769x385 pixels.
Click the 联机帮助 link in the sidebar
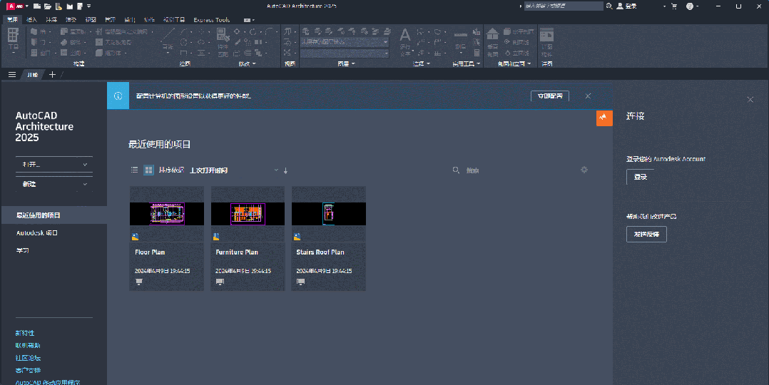(28, 345)
